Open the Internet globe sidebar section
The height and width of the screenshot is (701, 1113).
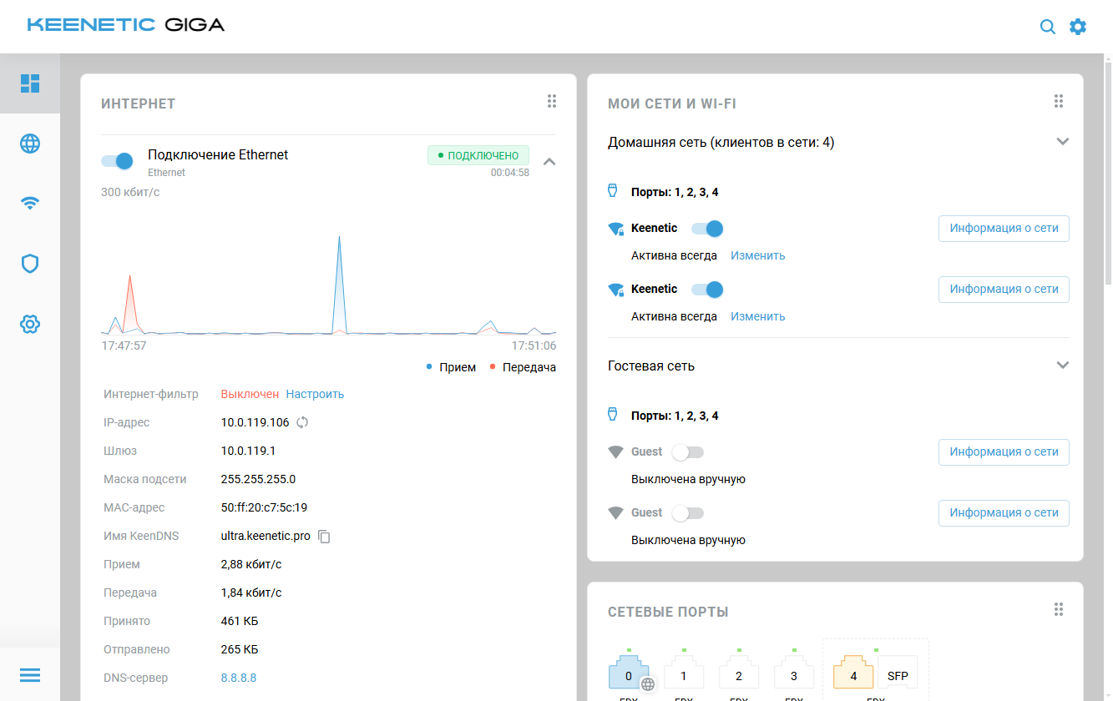point(30,144)
